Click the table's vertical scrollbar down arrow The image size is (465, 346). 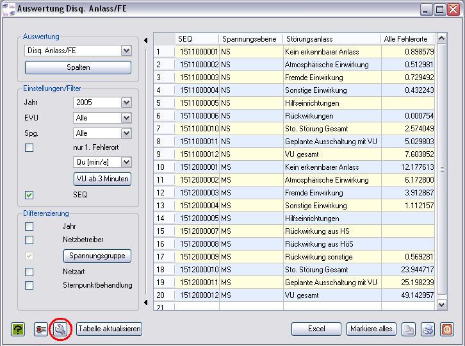click(x=441, y=305)
